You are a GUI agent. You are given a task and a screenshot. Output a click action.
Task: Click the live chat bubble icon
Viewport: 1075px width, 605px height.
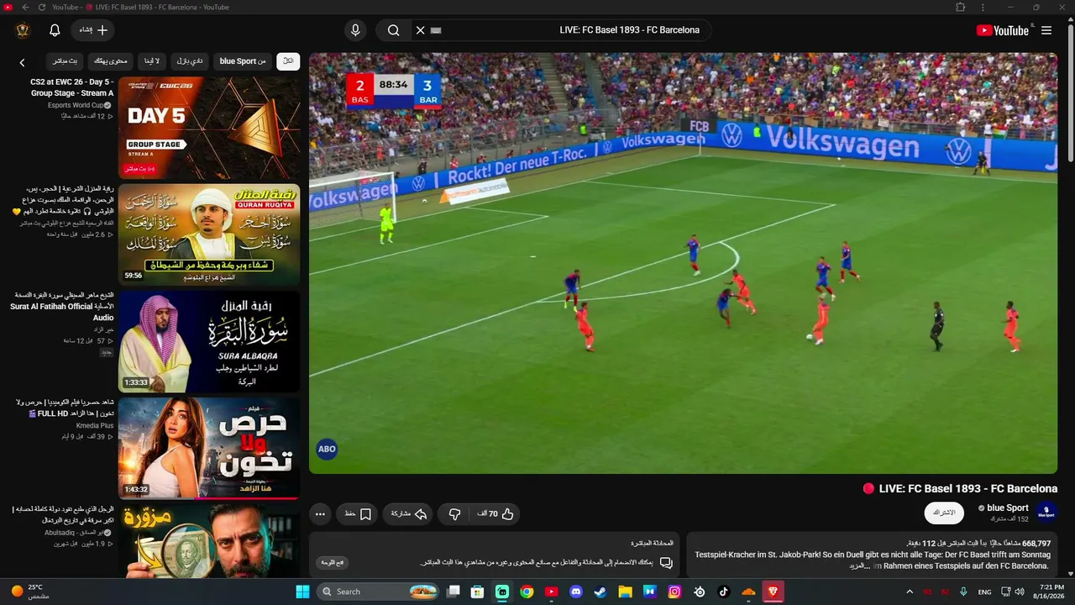tap(666, 563)
